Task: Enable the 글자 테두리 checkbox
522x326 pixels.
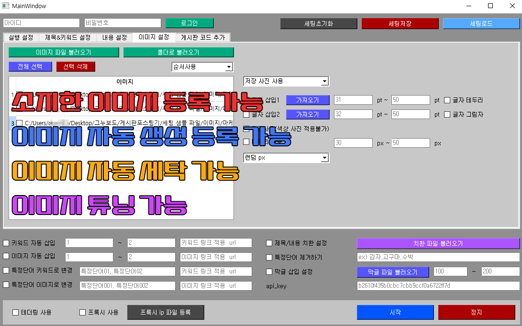Action: 447,100
